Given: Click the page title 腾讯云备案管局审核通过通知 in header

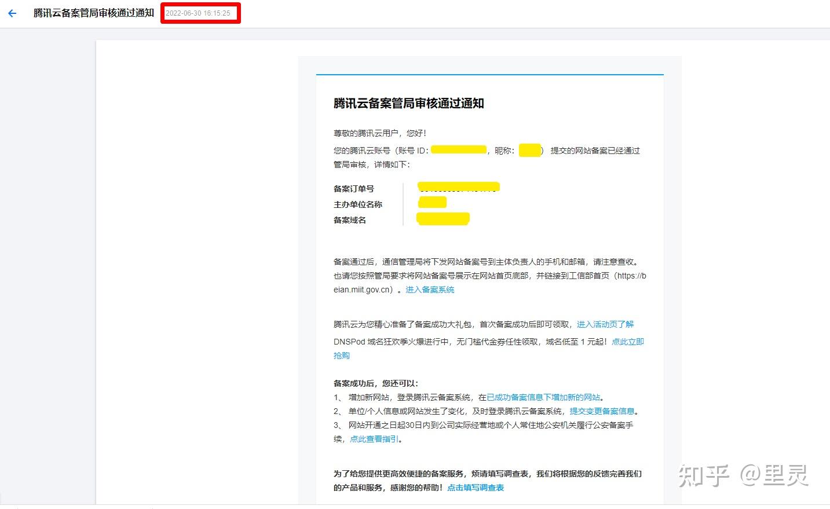Looking at the screenshot, I should [94, 13].
